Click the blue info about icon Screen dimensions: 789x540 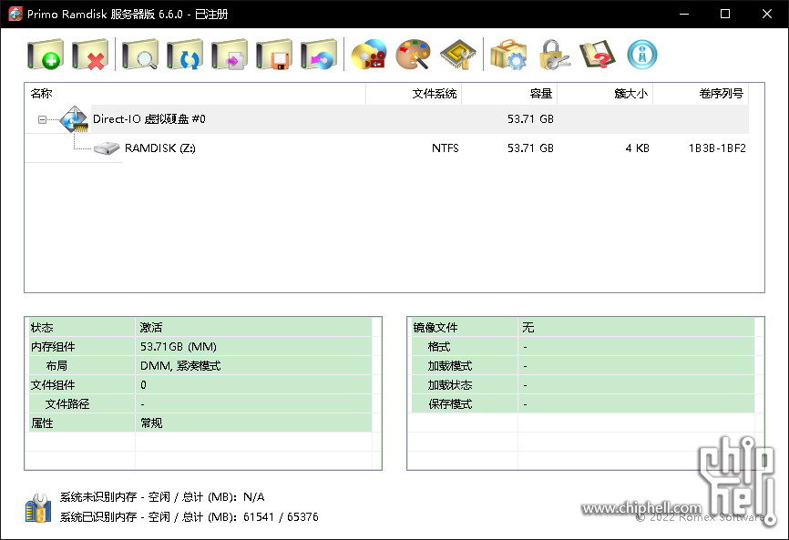tap(642, 55)
